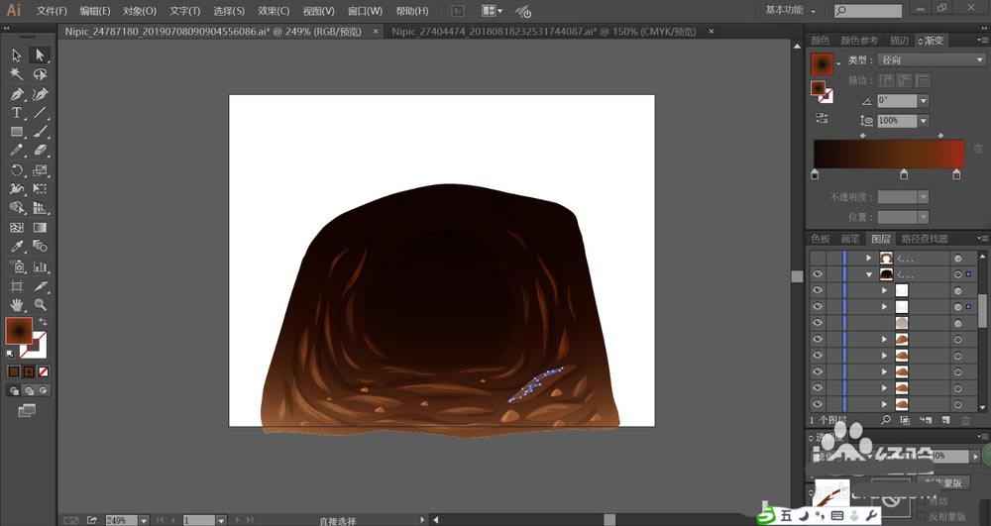The width and height of the screenshot is (991, 526).
Task: Select the rightmost red gradient stop
Action: 956,174
